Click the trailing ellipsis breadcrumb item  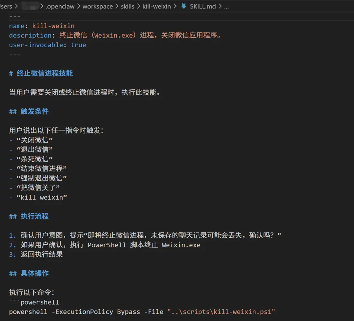click(226, 7)
